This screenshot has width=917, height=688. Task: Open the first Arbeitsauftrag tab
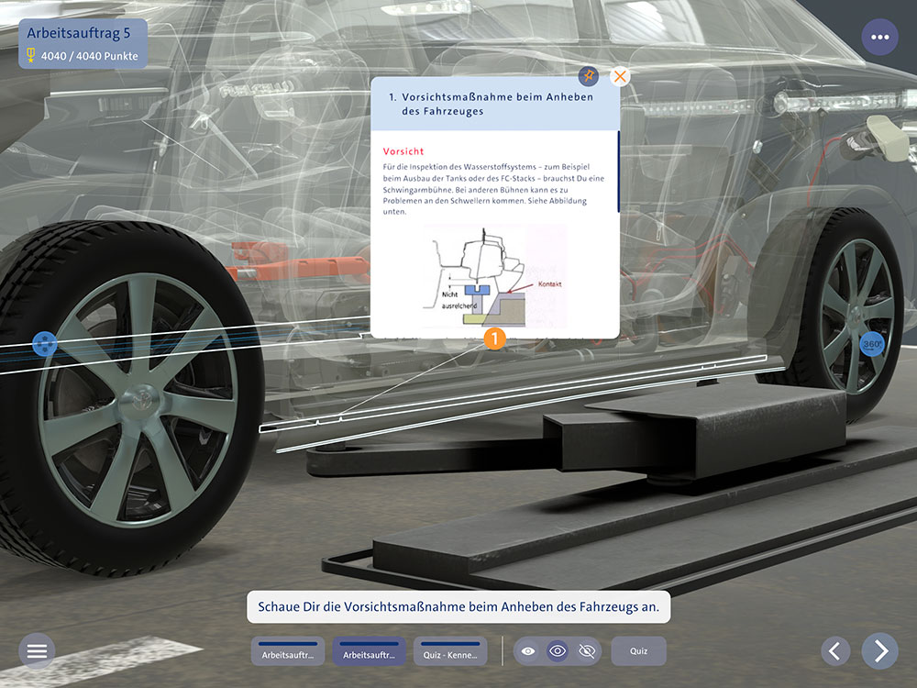pyautogui.click(x=288, y=652)
